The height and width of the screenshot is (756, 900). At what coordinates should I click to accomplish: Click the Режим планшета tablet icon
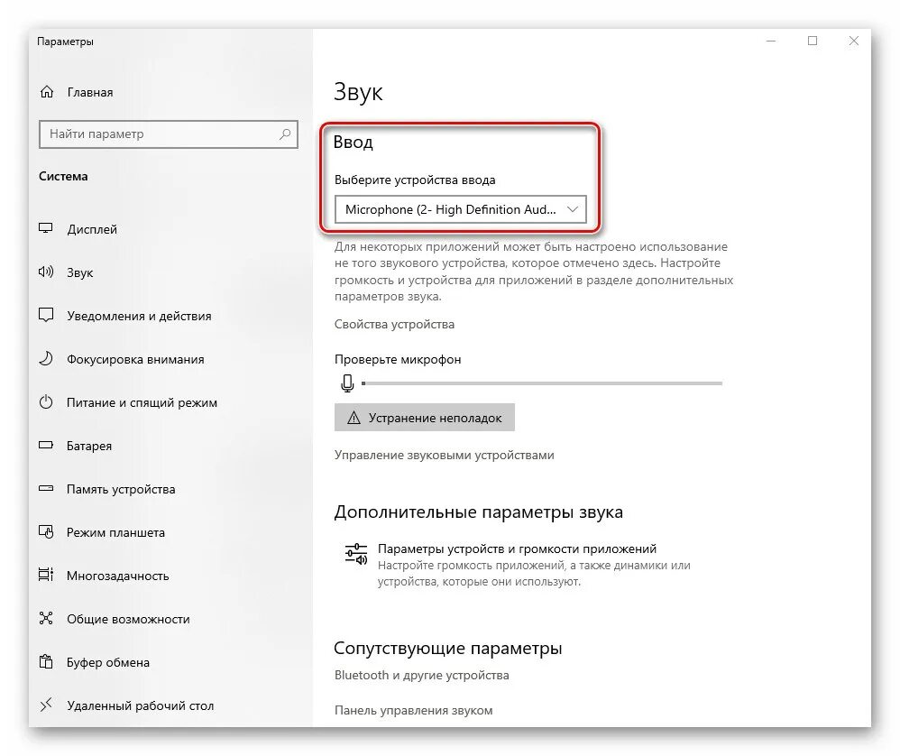[x=45, y=531]
